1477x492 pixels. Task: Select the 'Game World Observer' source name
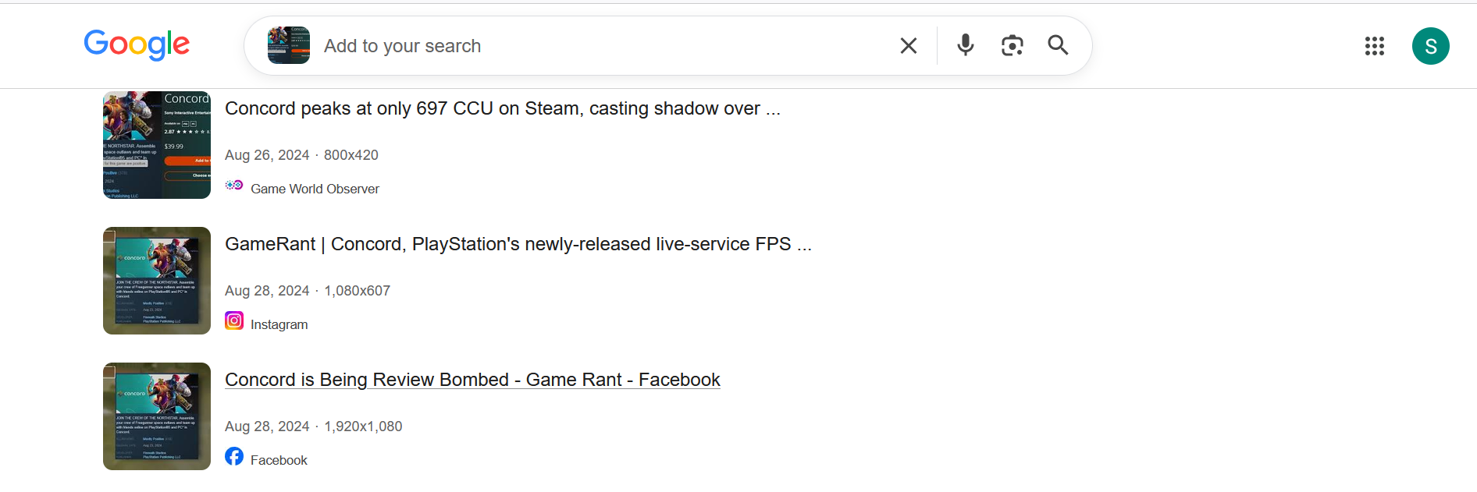point(315,189)
